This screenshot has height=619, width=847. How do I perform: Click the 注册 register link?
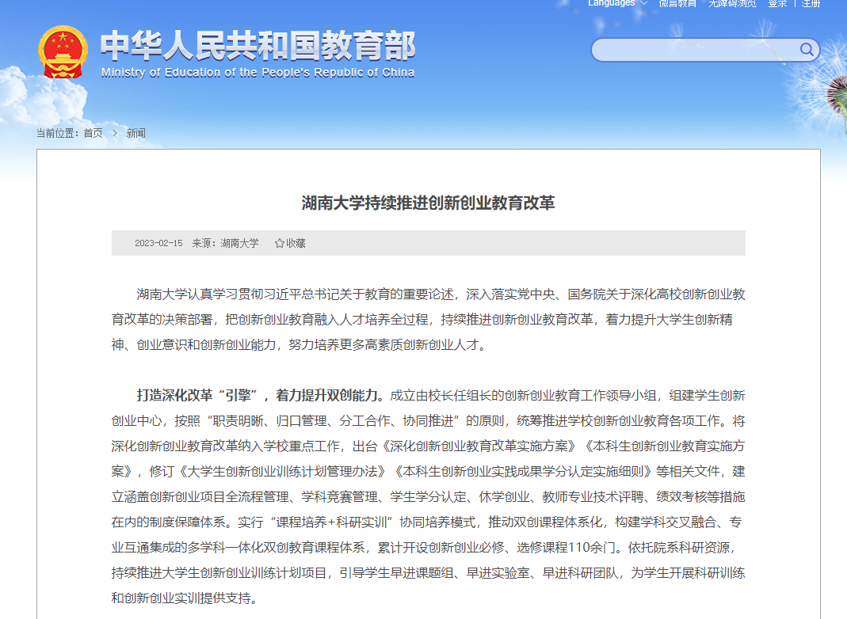[811, 3]
